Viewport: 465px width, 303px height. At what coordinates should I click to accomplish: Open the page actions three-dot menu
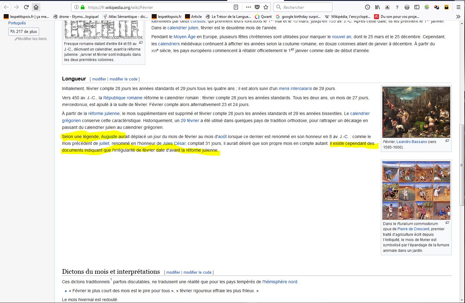point(248,7)
